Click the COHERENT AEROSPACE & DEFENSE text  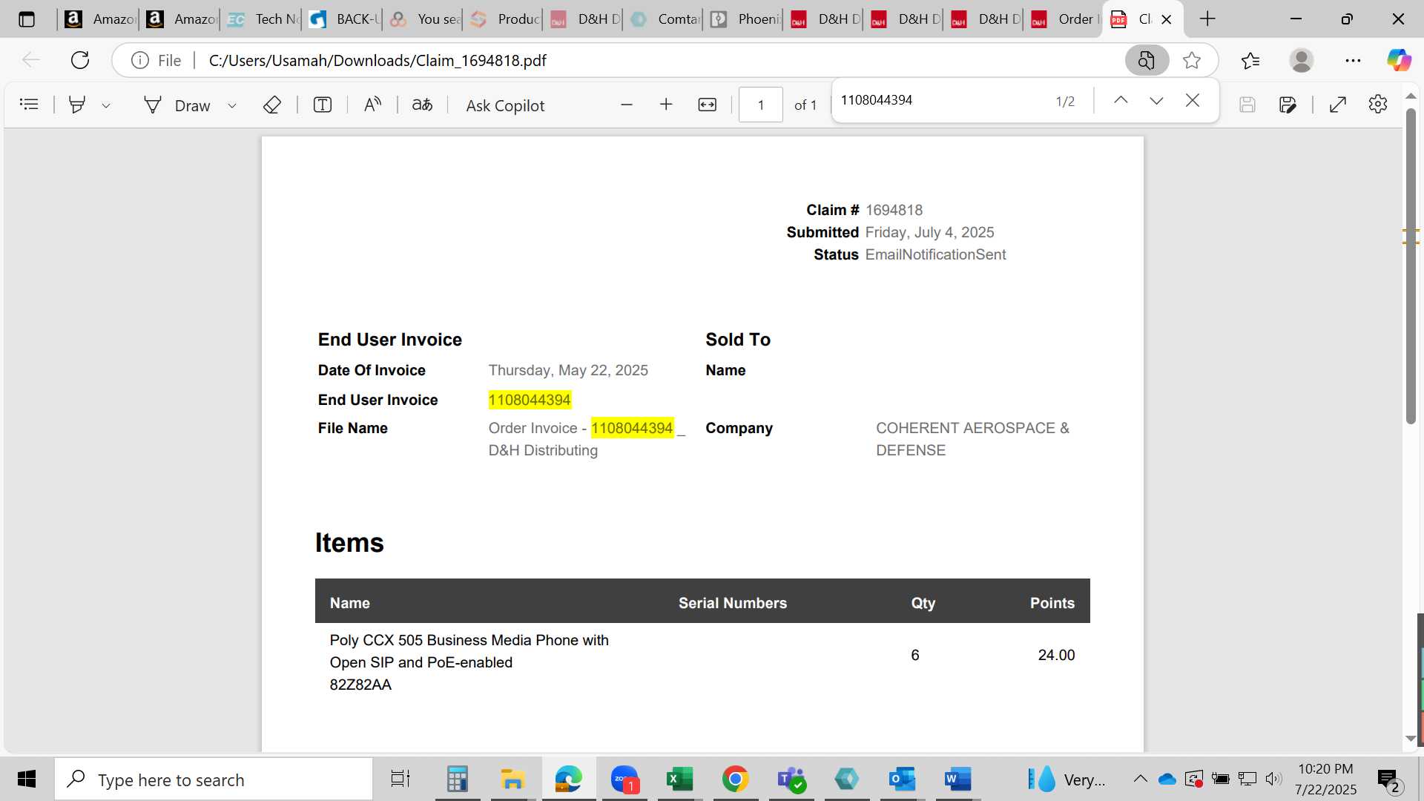coord(972,439)
